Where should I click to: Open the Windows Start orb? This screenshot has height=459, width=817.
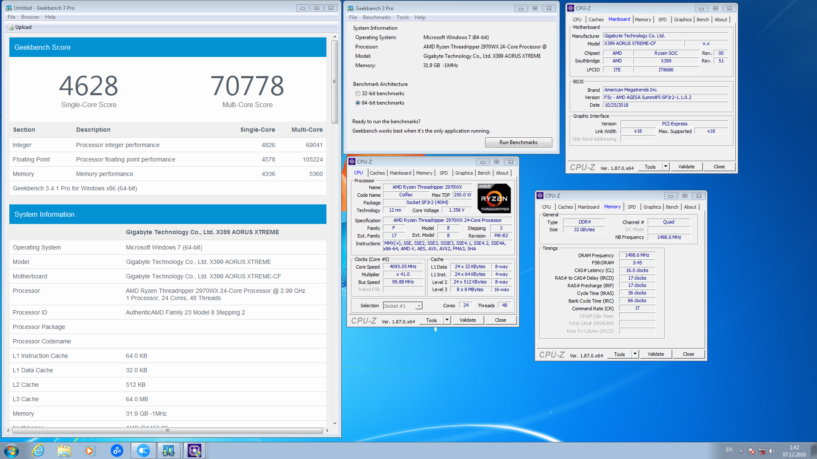pos(11,450)
